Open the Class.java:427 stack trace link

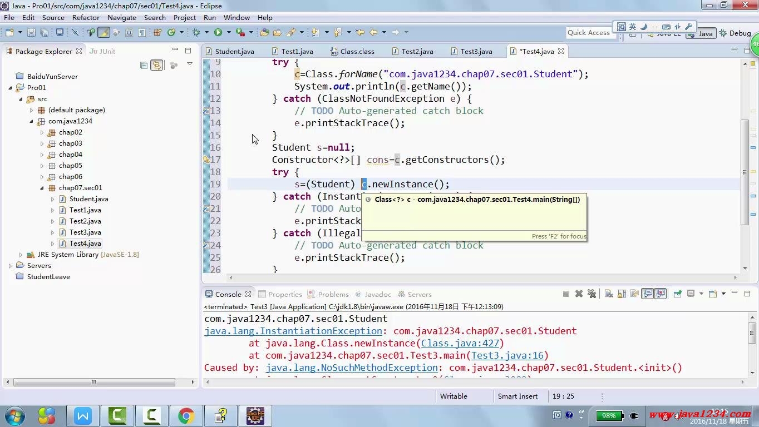460,343
